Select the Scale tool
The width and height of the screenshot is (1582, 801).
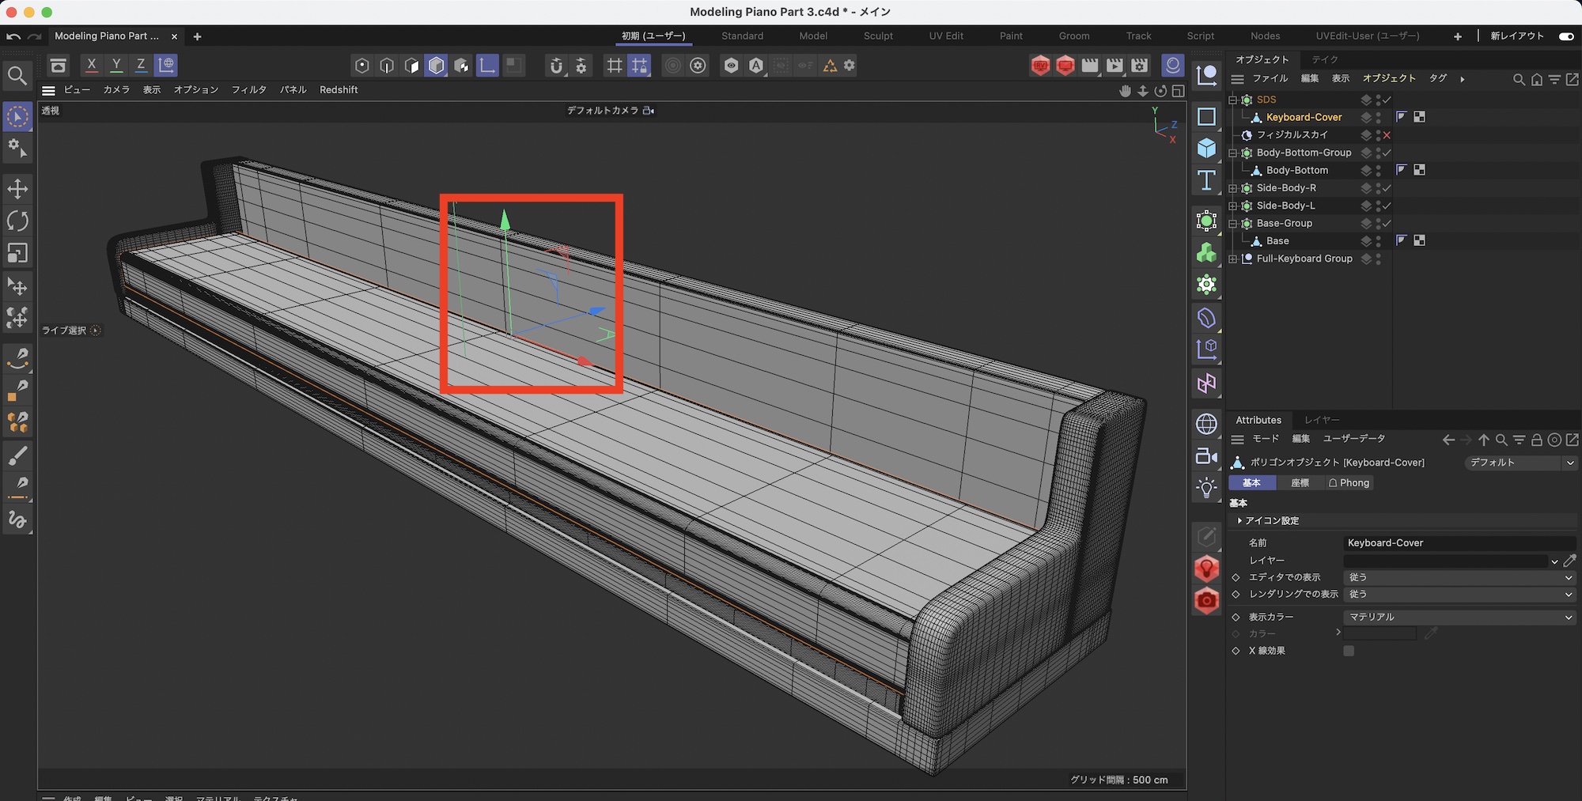(17, 253)
